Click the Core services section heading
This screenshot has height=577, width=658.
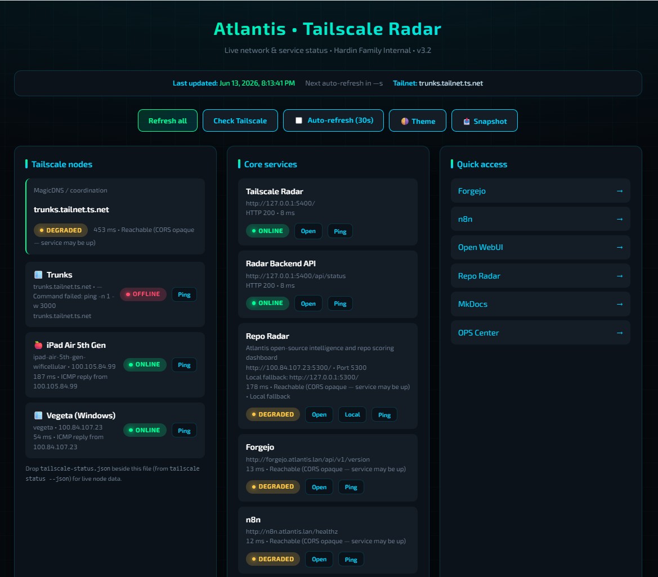click(x=270, y=164)
